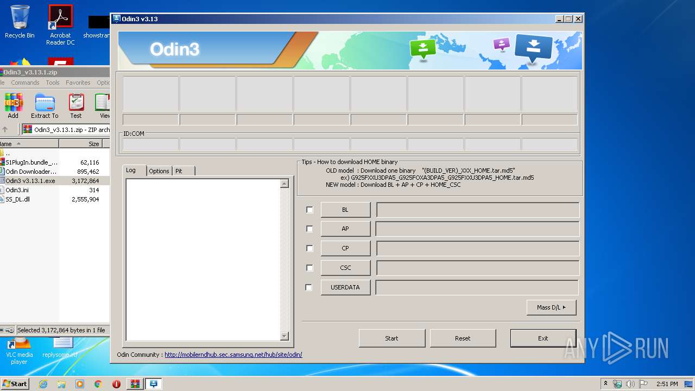Click the CP file browse button

click(x=345, y=248)
